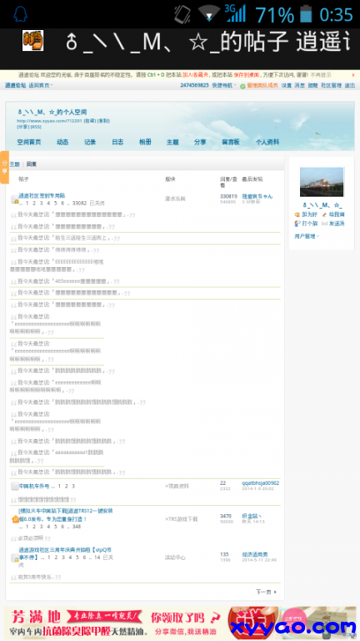Click the 个人空间 title heading

pyautogui.click(x=52, y=112)
